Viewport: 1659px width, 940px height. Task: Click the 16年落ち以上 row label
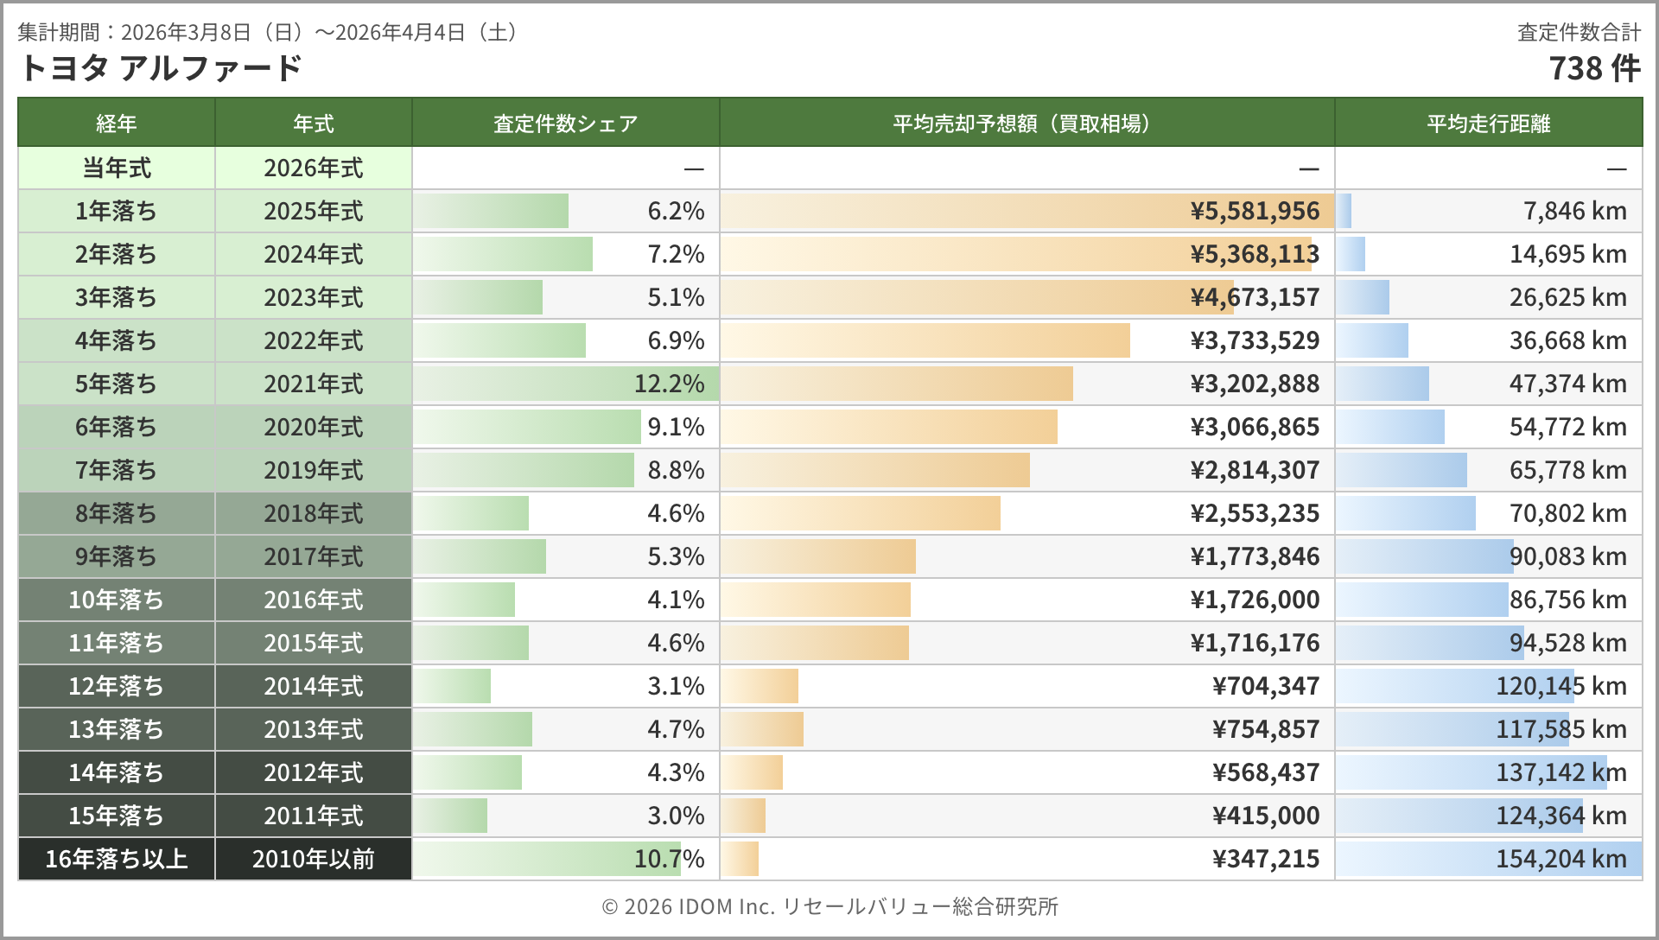click(x=116, y=859)
